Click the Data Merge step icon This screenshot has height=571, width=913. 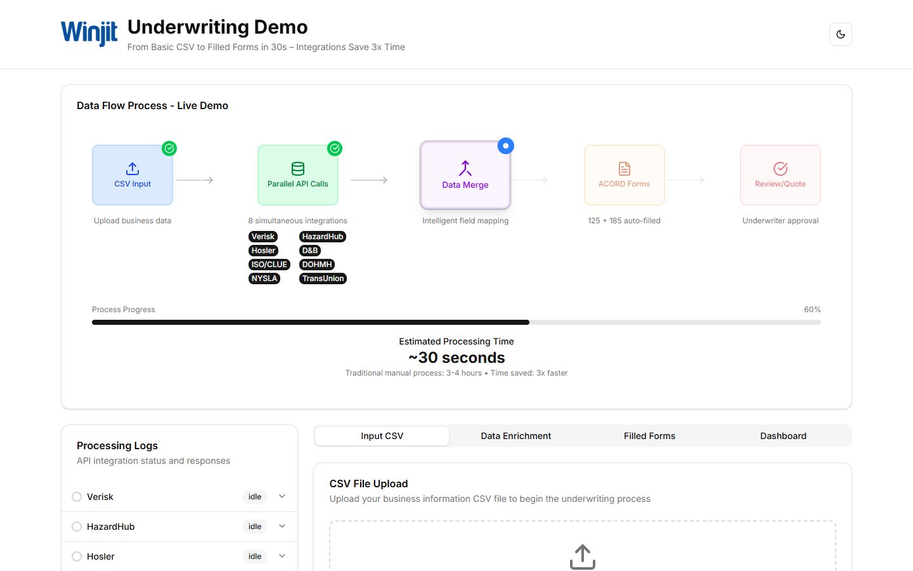pyautogui.click(x=465, y=168)
